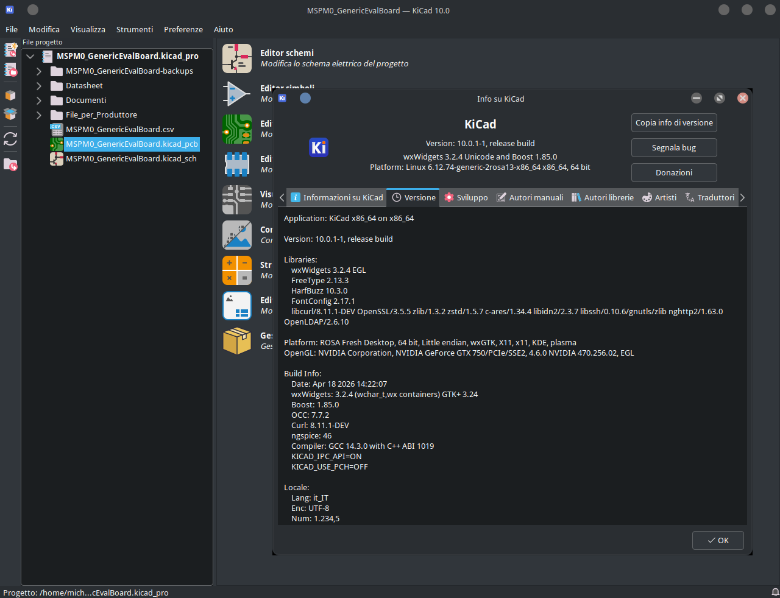The height and width of the screenshot is (598, 780).
Task: Click the notifications bell in status bar
Action: [775, 593]
